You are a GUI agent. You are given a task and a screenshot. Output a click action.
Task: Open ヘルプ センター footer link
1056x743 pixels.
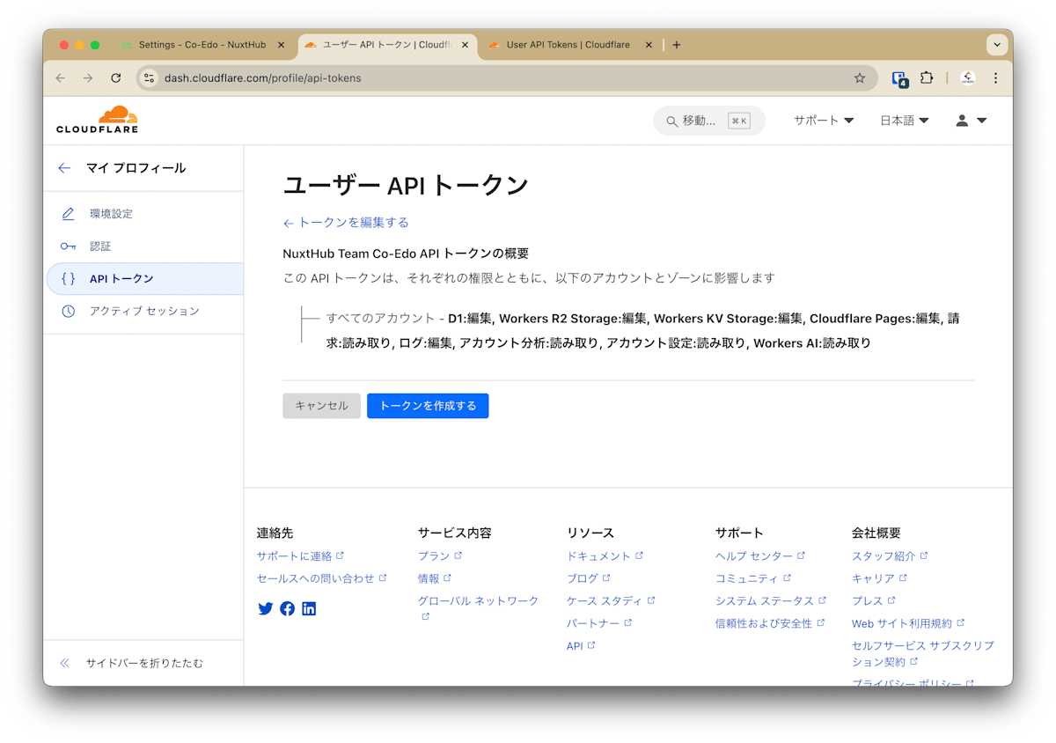(x=760, y=556)
